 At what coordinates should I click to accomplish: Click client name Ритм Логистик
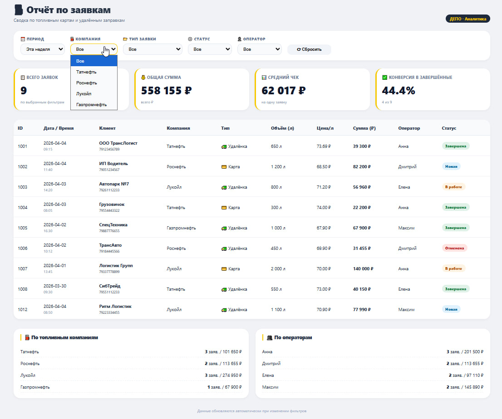coord(115,307)
